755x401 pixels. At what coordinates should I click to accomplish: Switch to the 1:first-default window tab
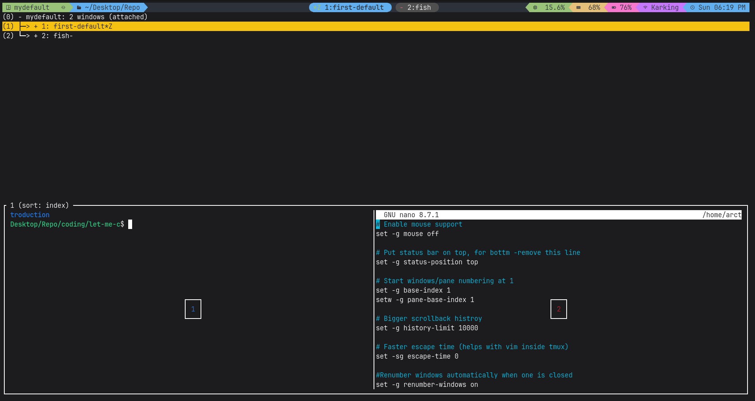tap(350, 7)
